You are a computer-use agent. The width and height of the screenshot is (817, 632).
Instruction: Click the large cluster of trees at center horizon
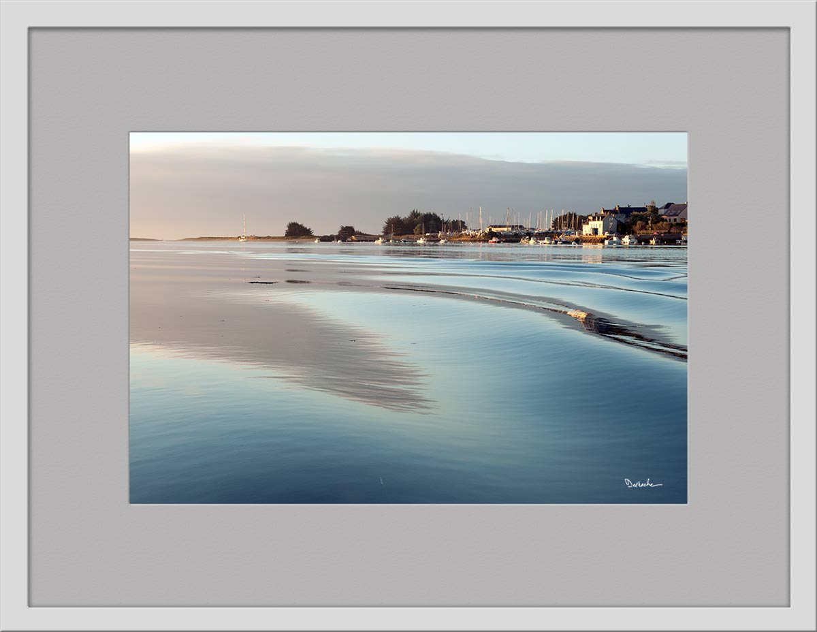tap(417, 223)
